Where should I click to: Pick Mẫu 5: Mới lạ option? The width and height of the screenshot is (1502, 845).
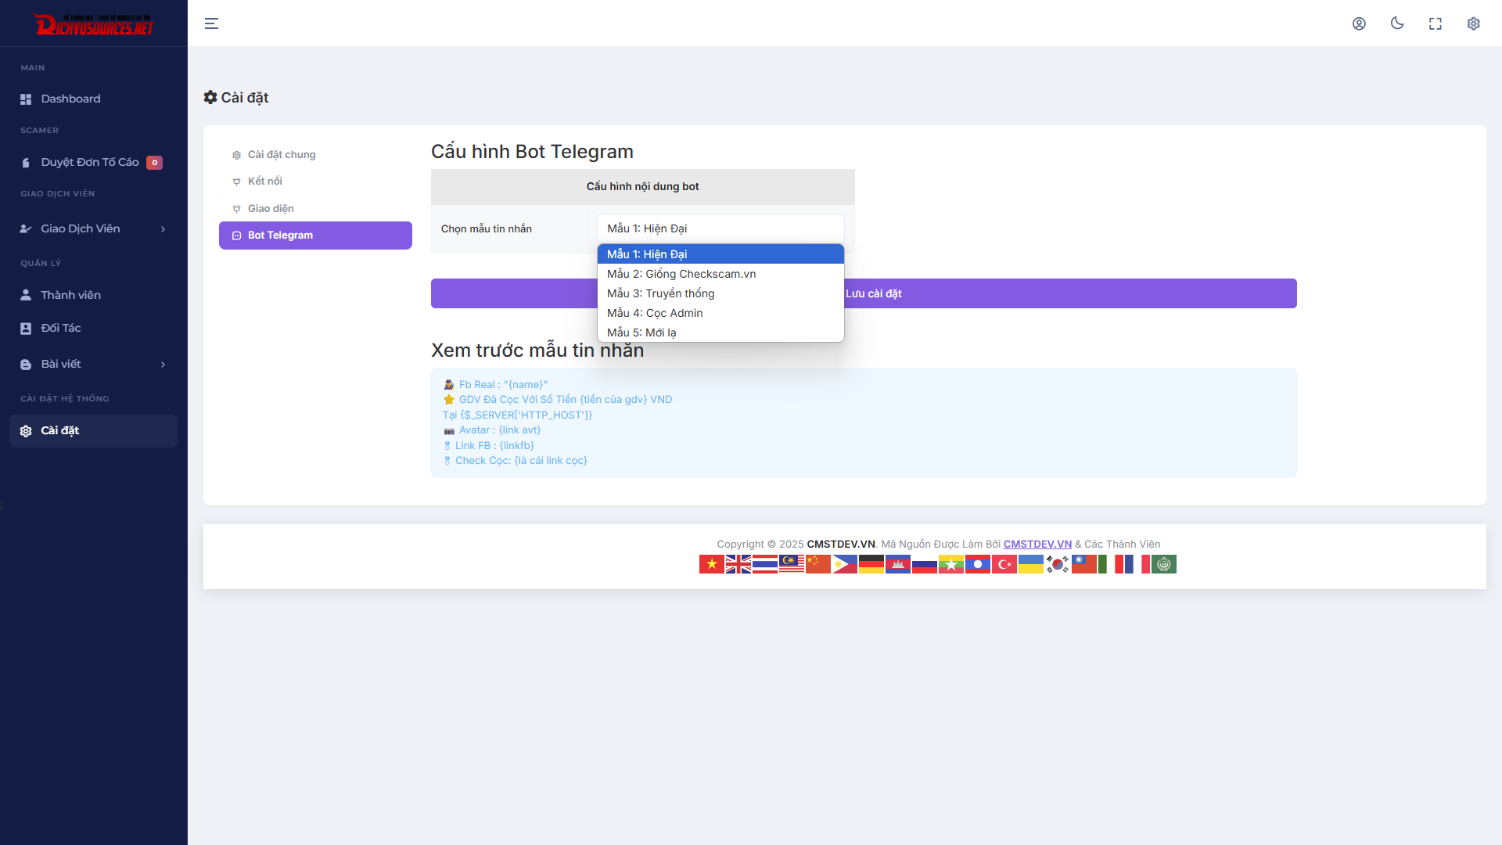click(641, 333)
